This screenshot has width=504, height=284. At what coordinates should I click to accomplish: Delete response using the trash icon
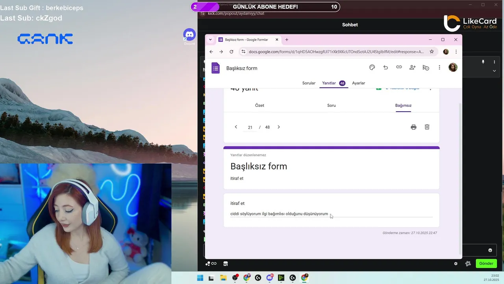click(x=427, y=127)
